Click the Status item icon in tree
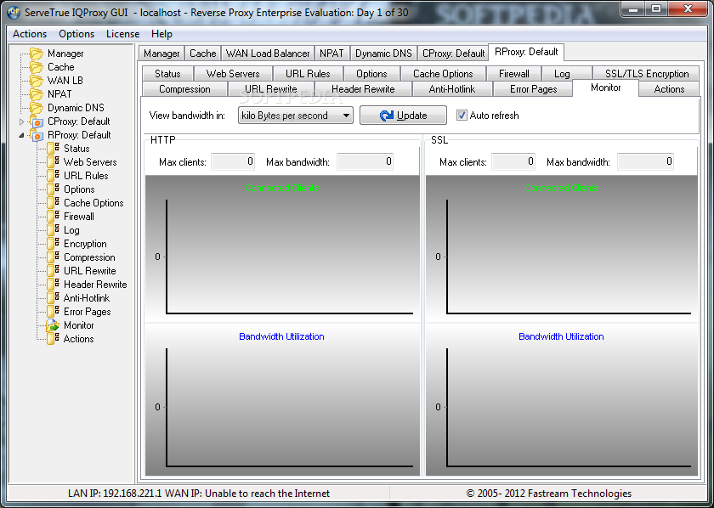This screenshot has height=508, width=714. pos(54,149)
